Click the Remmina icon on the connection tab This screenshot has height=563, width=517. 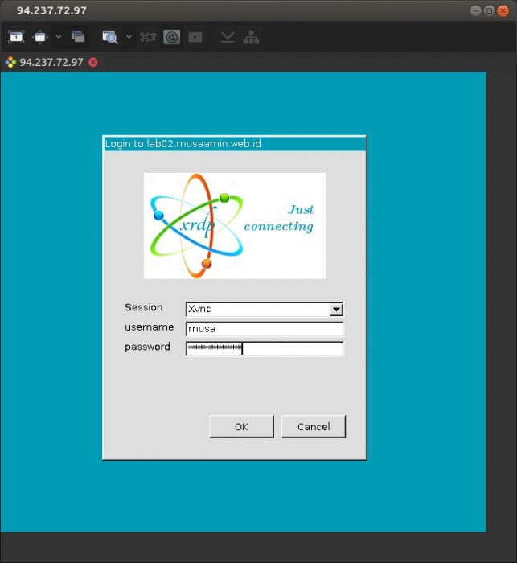pos(10,62)
